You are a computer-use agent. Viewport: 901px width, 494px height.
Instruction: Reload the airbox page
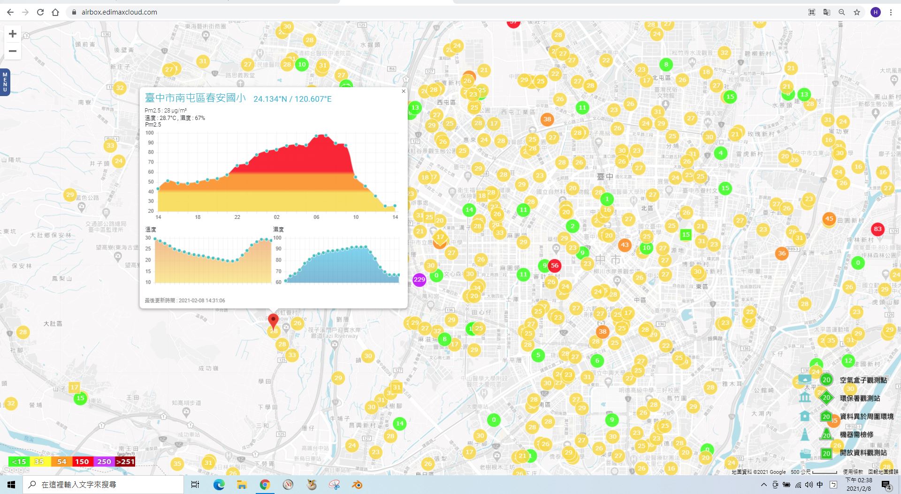pos(40,12)
